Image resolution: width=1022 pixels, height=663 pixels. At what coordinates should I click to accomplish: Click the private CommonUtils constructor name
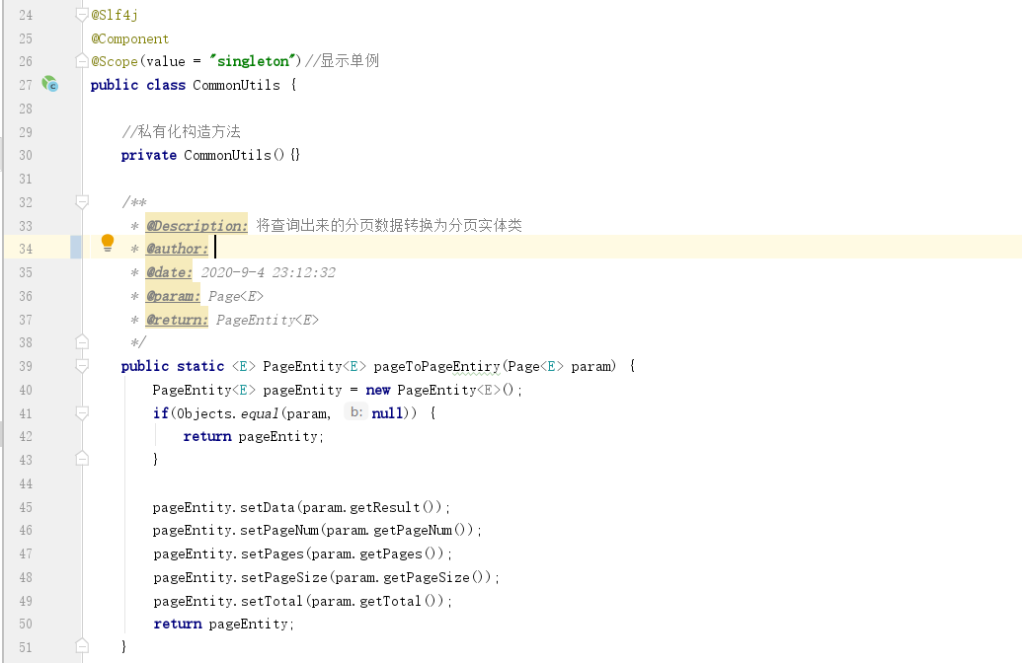click(227, 155)
